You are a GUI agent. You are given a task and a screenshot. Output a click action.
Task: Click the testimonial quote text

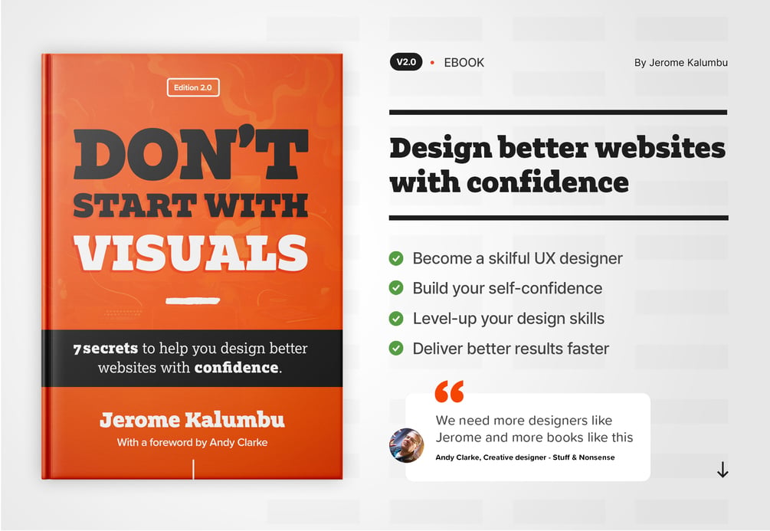tap(534, 429)
